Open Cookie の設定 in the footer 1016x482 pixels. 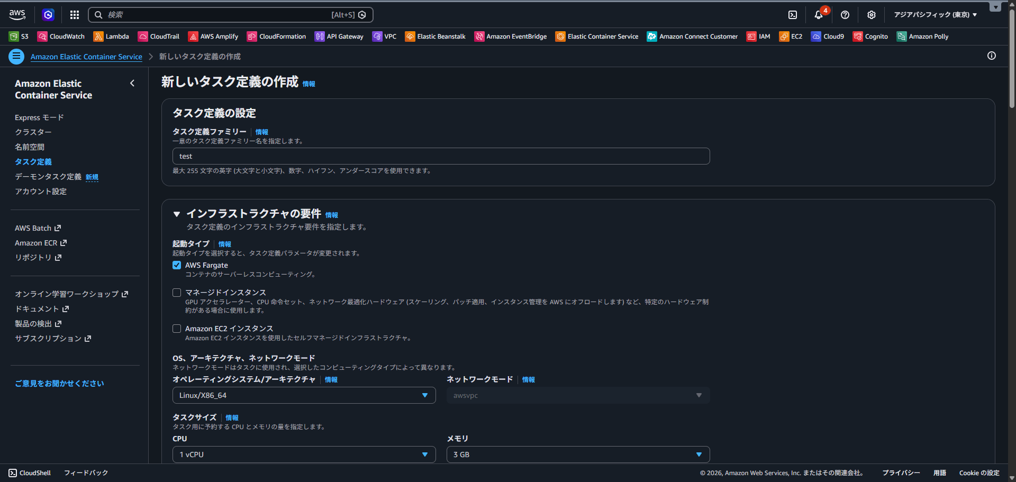[x=979, y=473]
